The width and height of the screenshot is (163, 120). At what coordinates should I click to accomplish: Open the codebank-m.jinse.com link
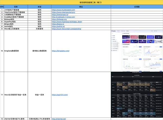63,17
